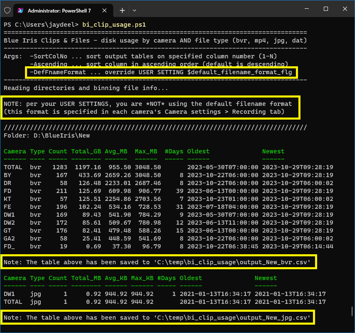Click the 'Total_MB' header in the jpg table

[x=86, y=278]
